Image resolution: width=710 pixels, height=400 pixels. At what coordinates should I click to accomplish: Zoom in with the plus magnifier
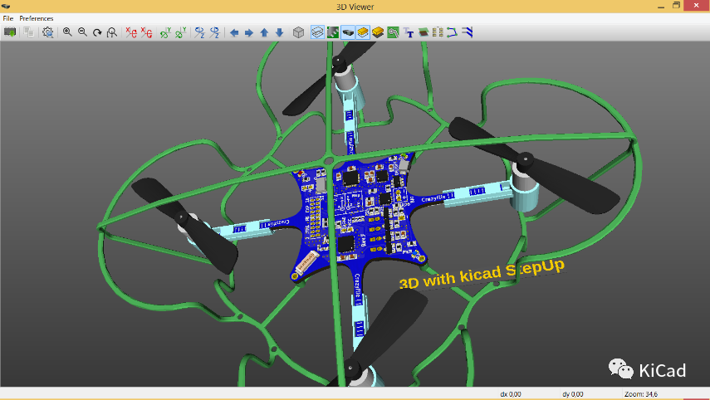(x=67, y=32)
